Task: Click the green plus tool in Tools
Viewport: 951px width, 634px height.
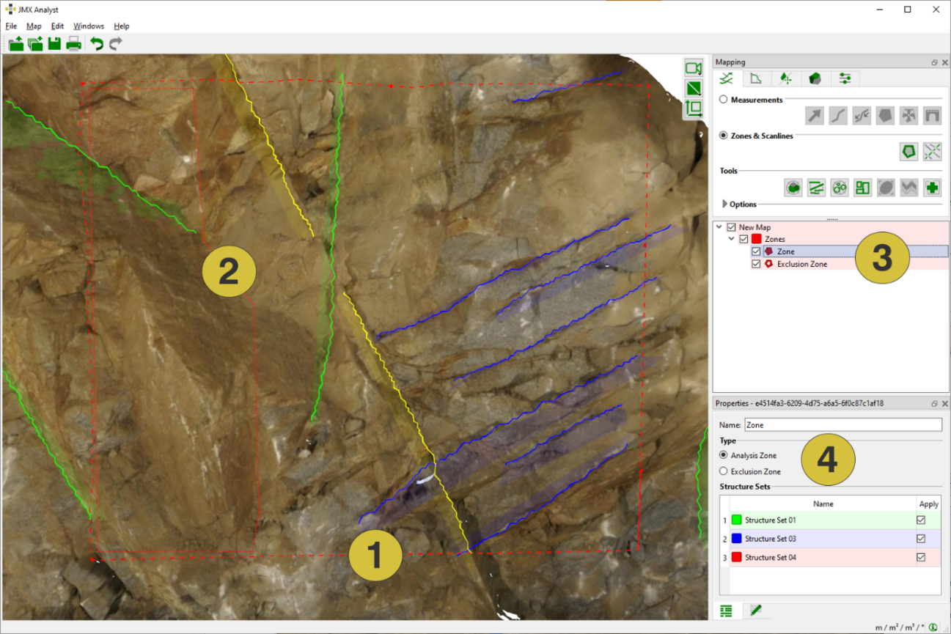Action: [x=932, y=188]
